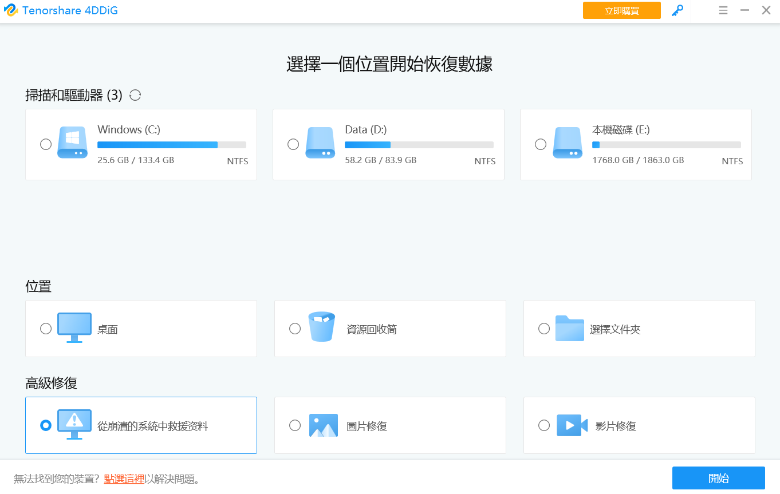Click the Windows (C:) drive icon
Image resolution: width=780 pixels, height=494 pixels.
pyautogui.click(x=72, y=143)
